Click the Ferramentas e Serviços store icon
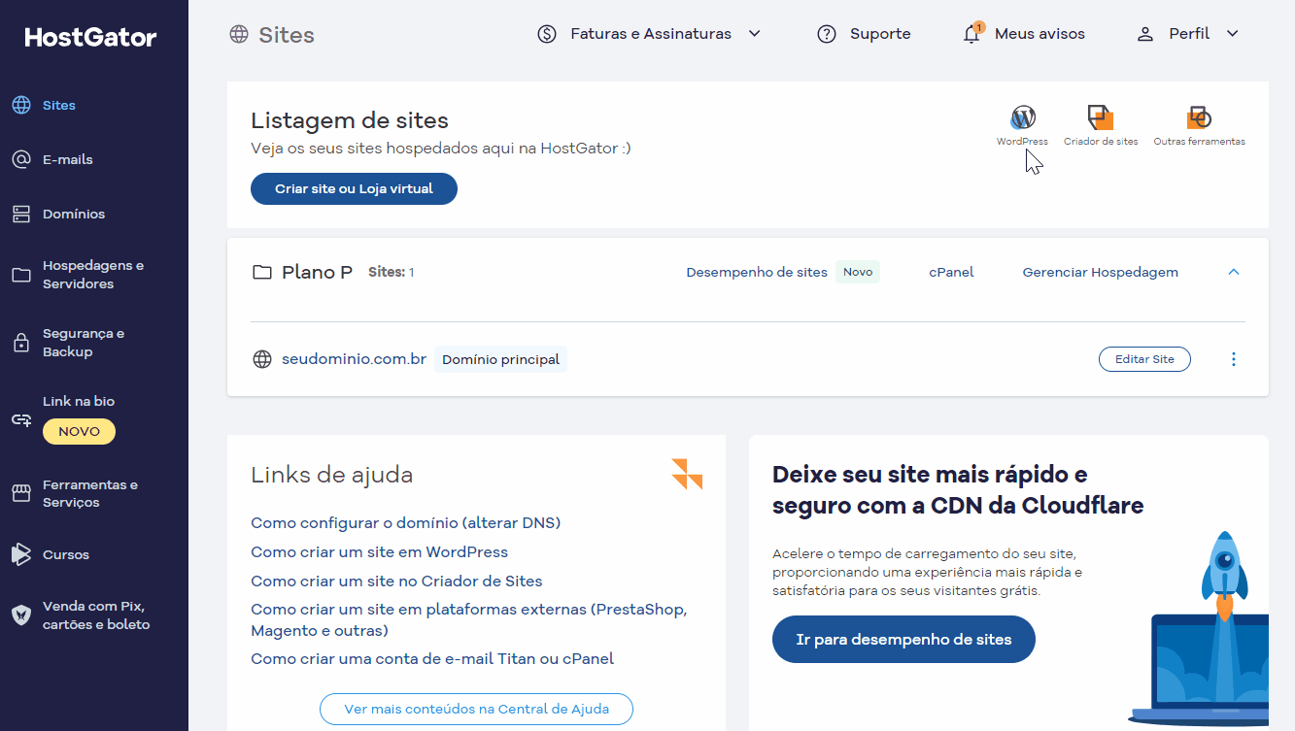1295x731 pixels. (x=21, y=493)
